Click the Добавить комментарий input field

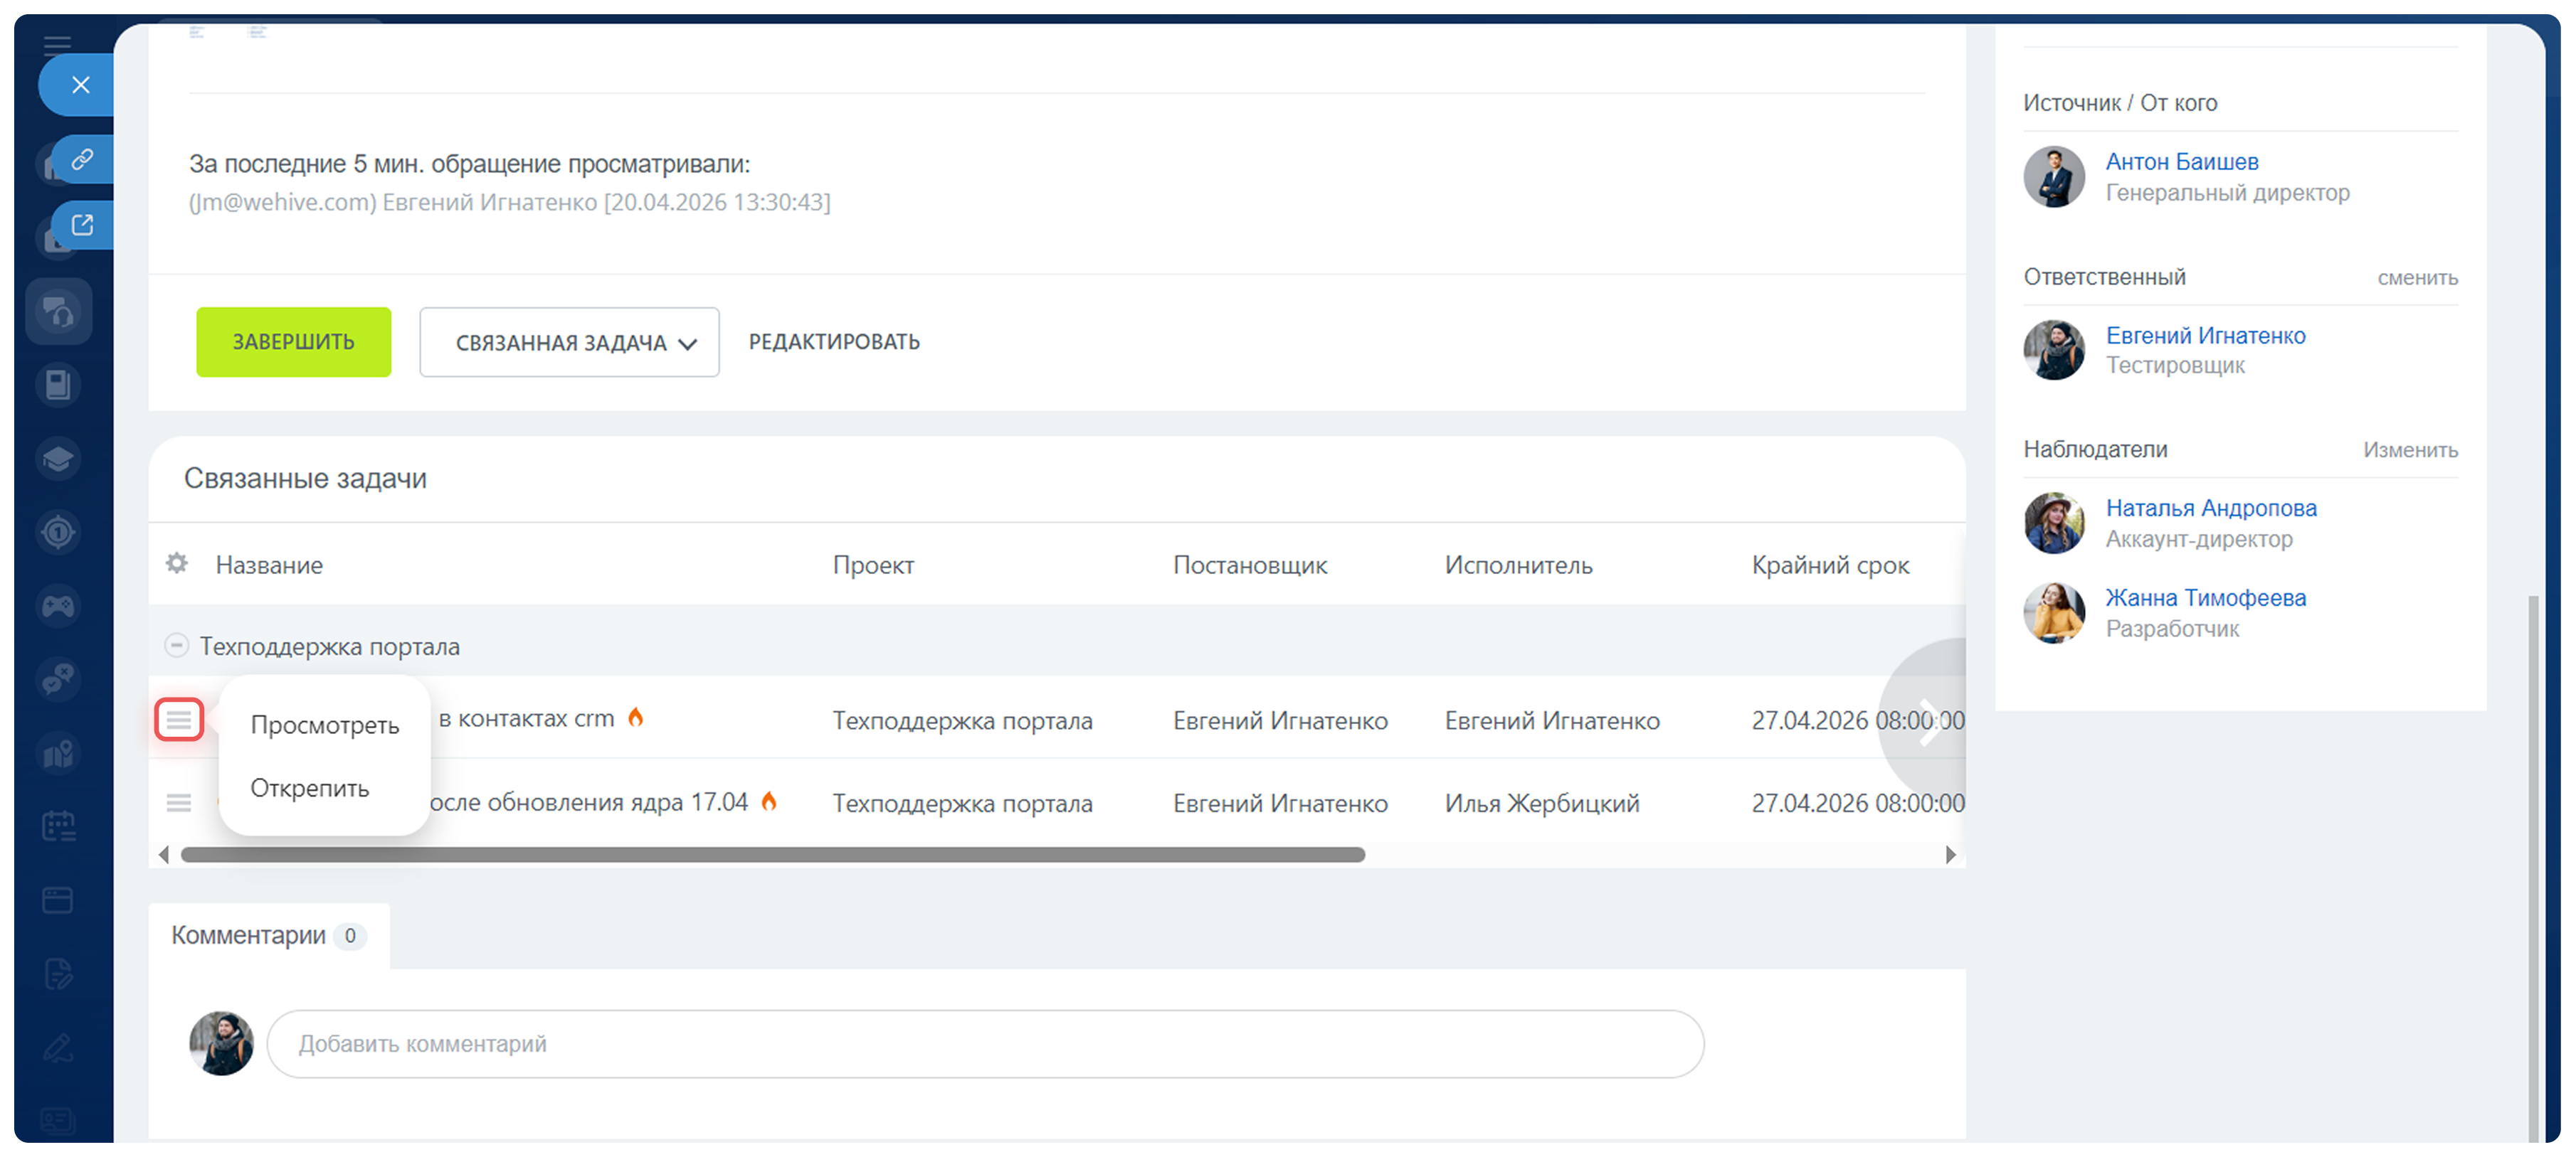[984, 1043]
